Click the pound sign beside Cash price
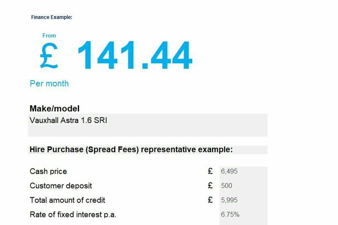 (x=210, y=171)
